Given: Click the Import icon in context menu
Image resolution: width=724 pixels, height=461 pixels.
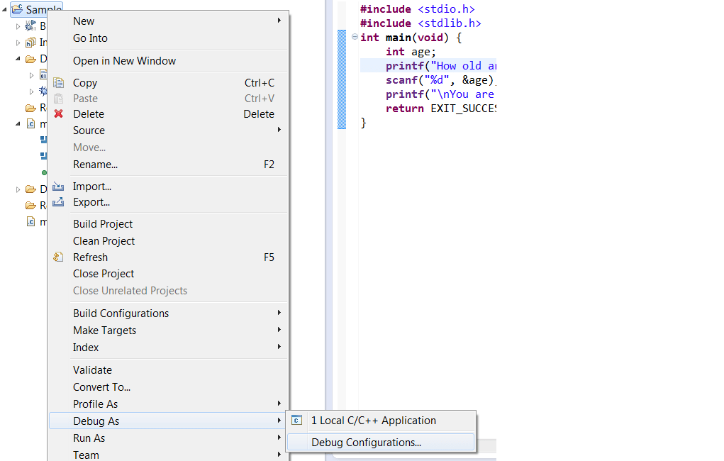Looking at the screenshot, I should point(58,186).
